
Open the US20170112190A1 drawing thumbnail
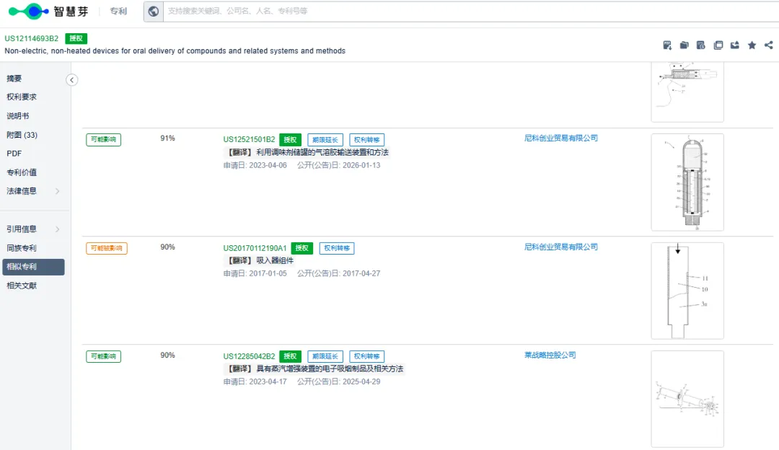pyautogui.click(x=687, y=291)
